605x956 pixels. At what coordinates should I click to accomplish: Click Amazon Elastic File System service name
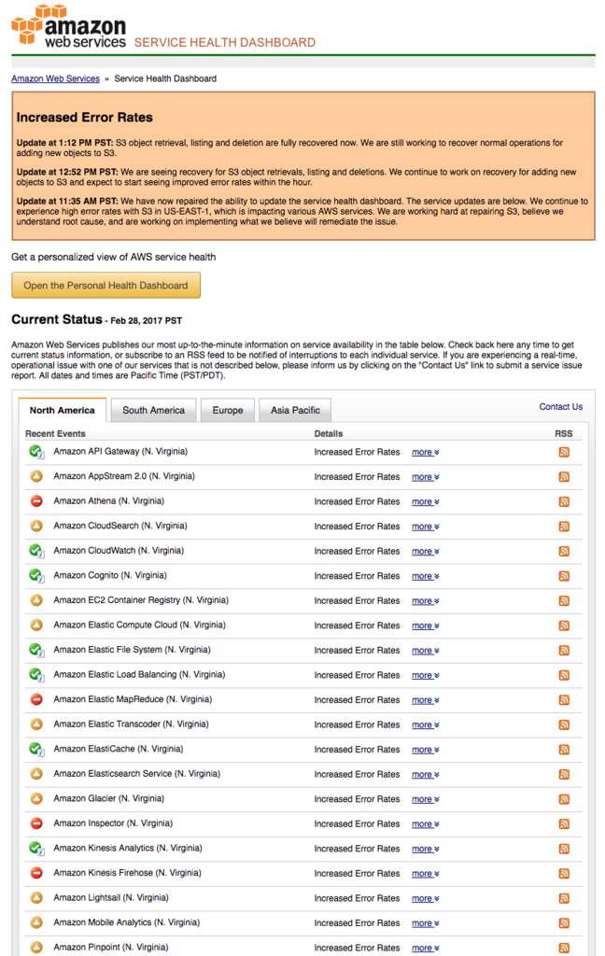coord(132,650)
